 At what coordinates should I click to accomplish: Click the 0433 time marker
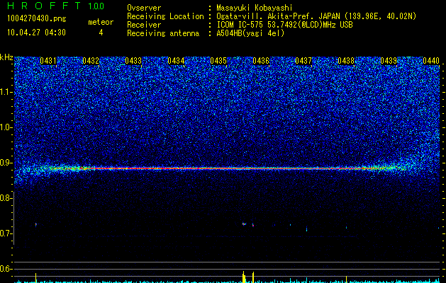133,61
